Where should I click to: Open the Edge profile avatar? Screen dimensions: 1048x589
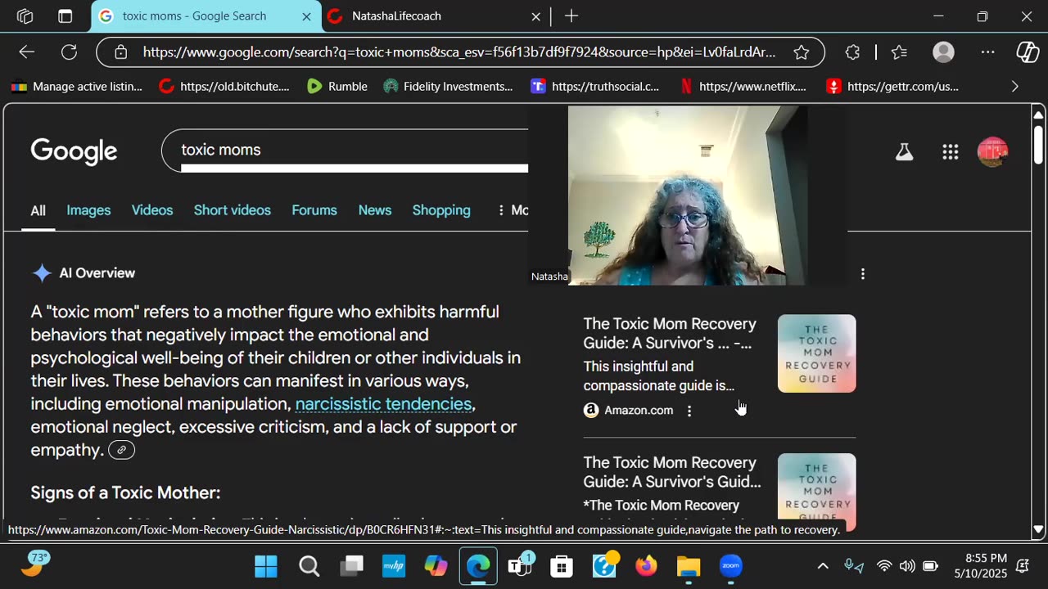(944, 52)
